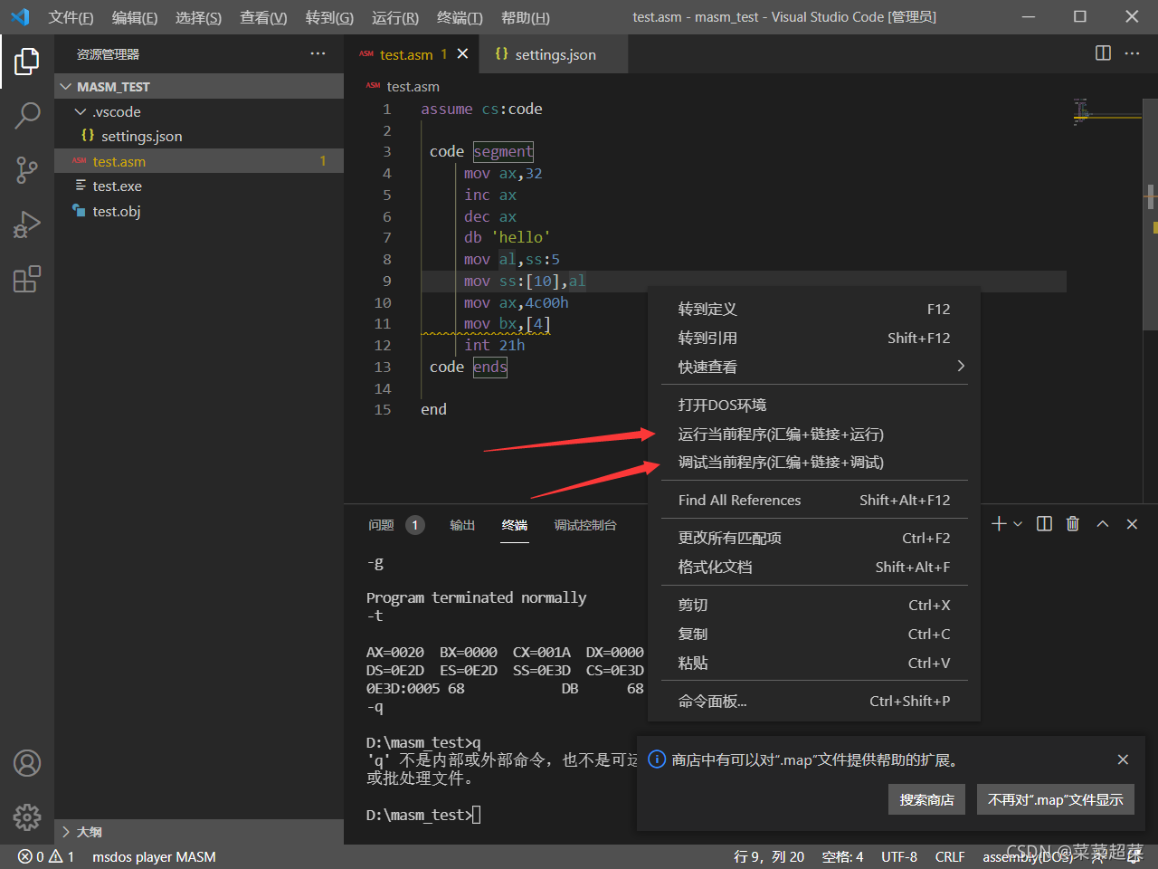Image resolution: width=1158 pixels, height=869 pixels.
Task: Choose 更改所有匹配项 in the context menu
Action: coord(814,538)
